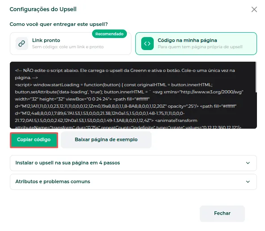The height and width of the screenshot is (231, 265).
Task: Click the code box vertical scrollbar
Action: (x=256, y=77)
